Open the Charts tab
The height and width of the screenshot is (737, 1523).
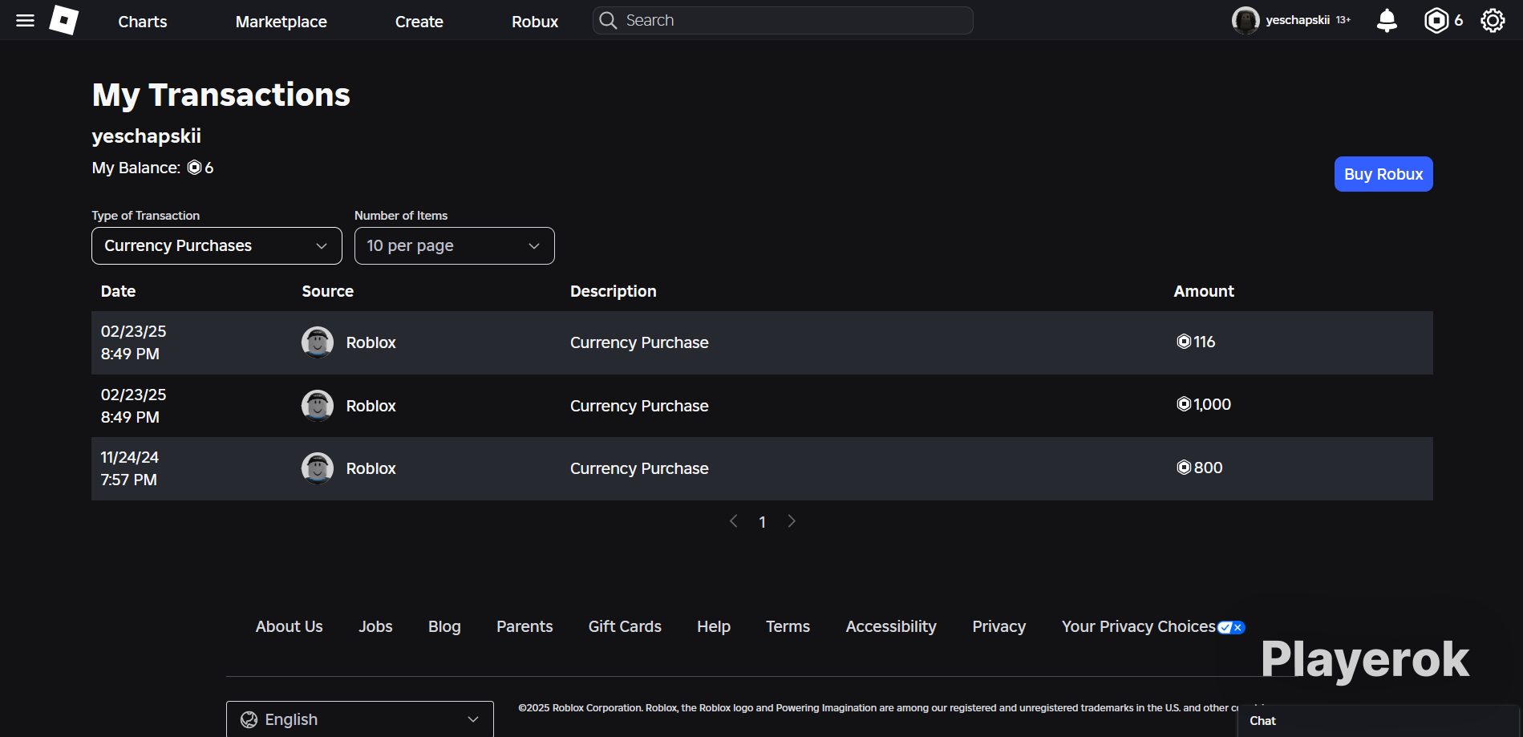click(x=143, y=22)
